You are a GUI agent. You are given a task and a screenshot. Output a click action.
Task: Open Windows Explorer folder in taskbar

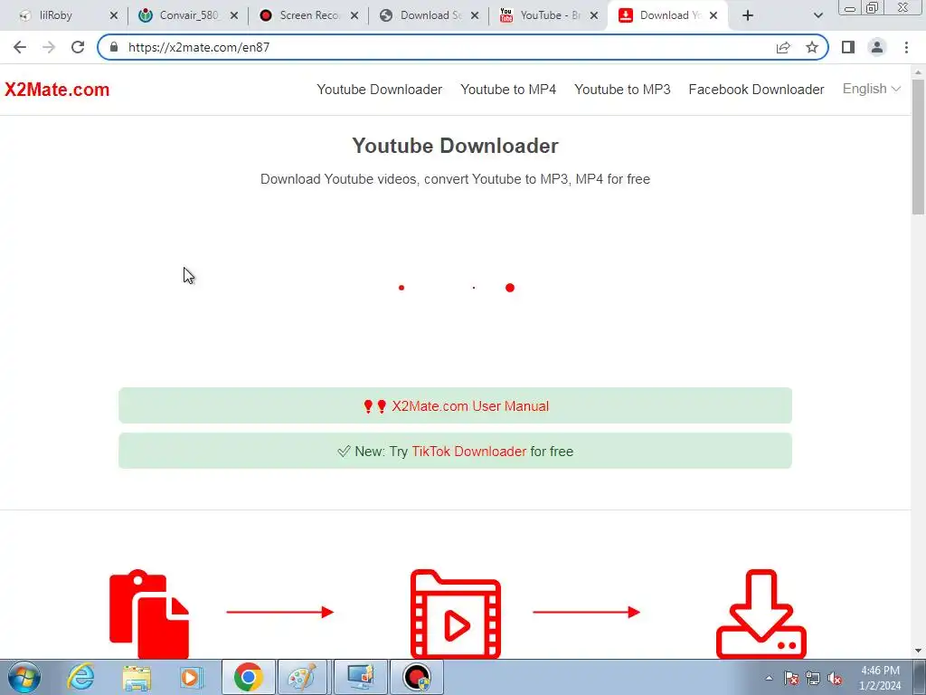137,677
